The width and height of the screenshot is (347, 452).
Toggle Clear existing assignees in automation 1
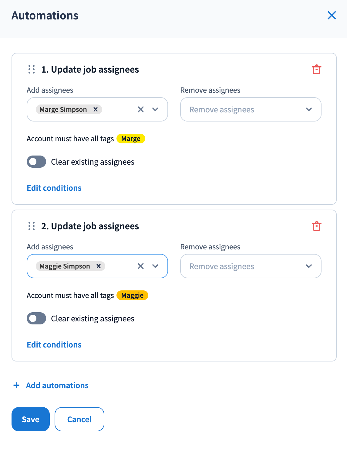[x=36, y=162]
